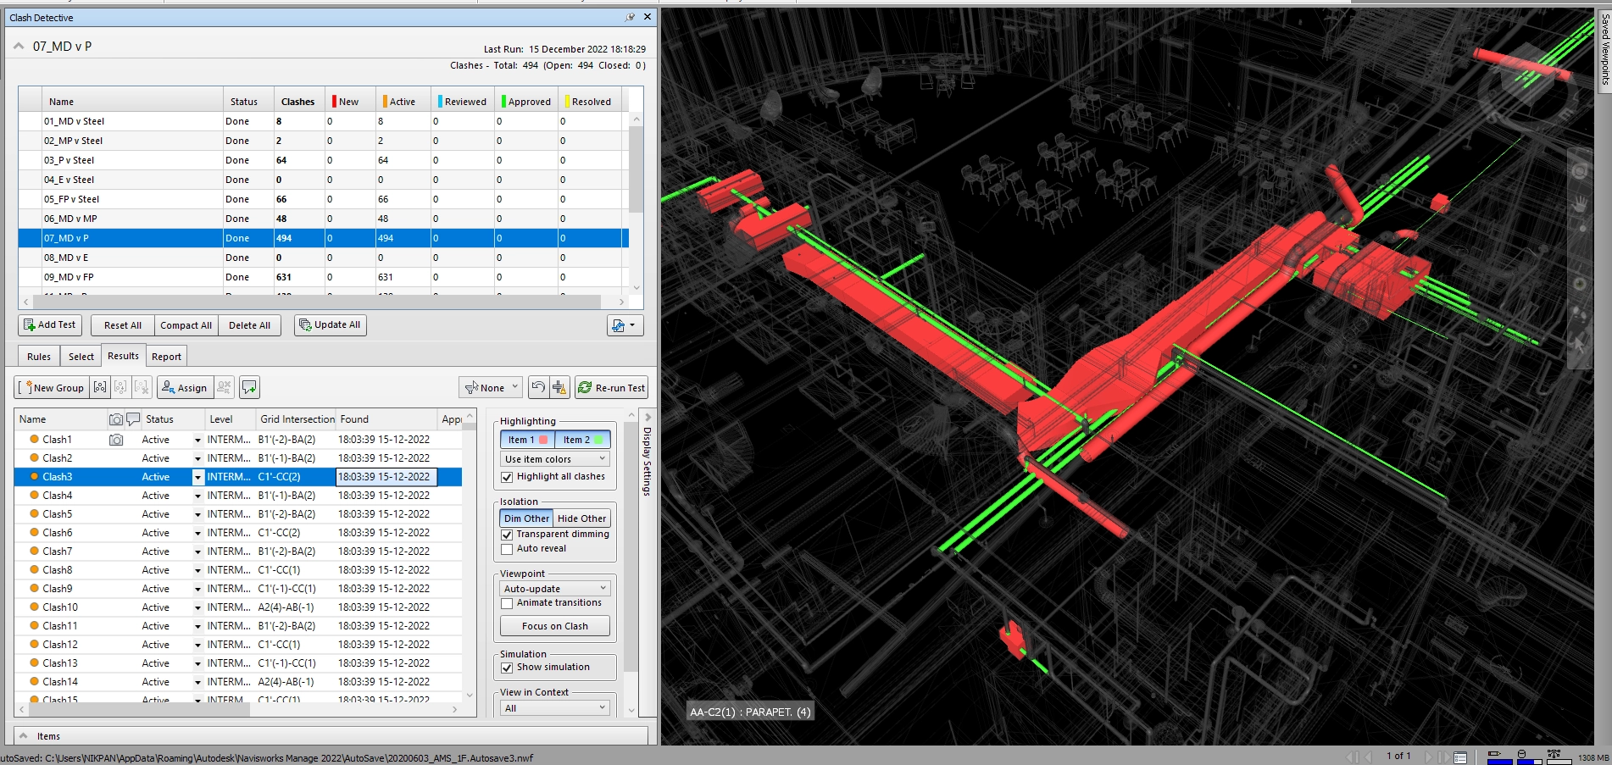Open the Use item colors dropdown
This screenshot has height=765, width=1612.
(x=555, y=459)
